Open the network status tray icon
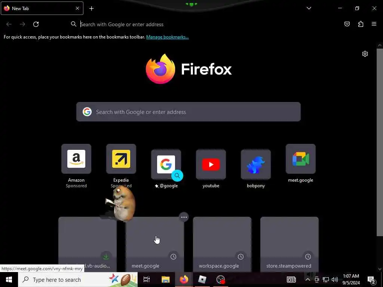This screenshot has height=287, width=383. (326, 280)
